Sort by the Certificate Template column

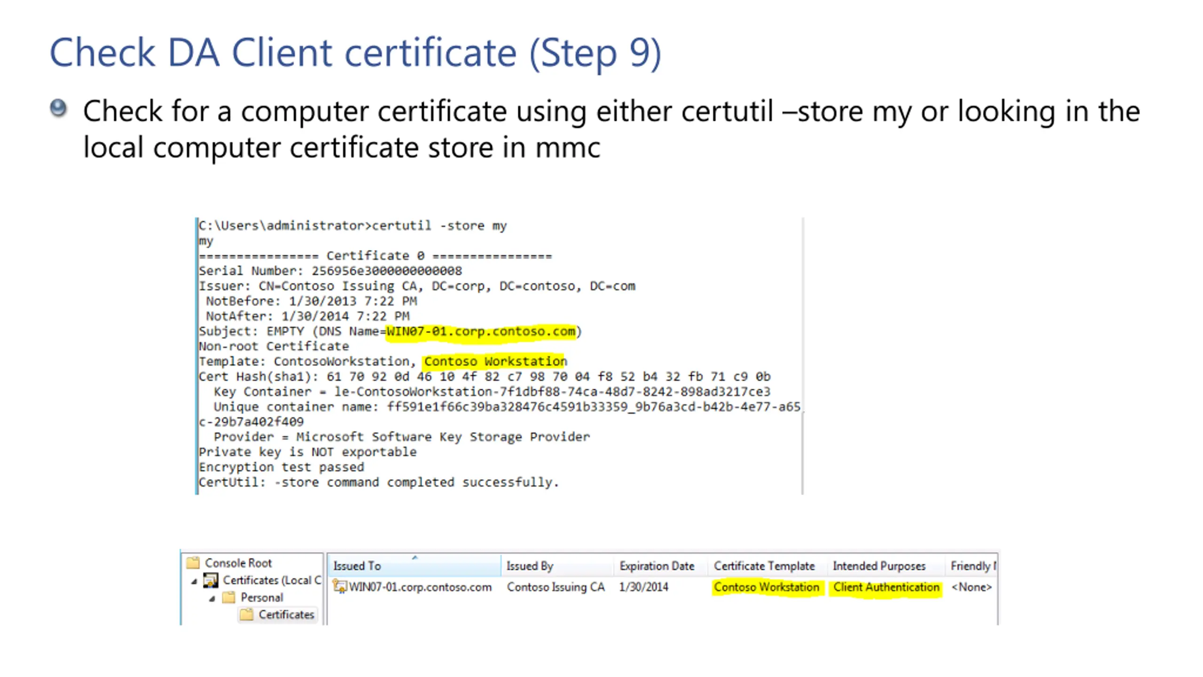767,566
